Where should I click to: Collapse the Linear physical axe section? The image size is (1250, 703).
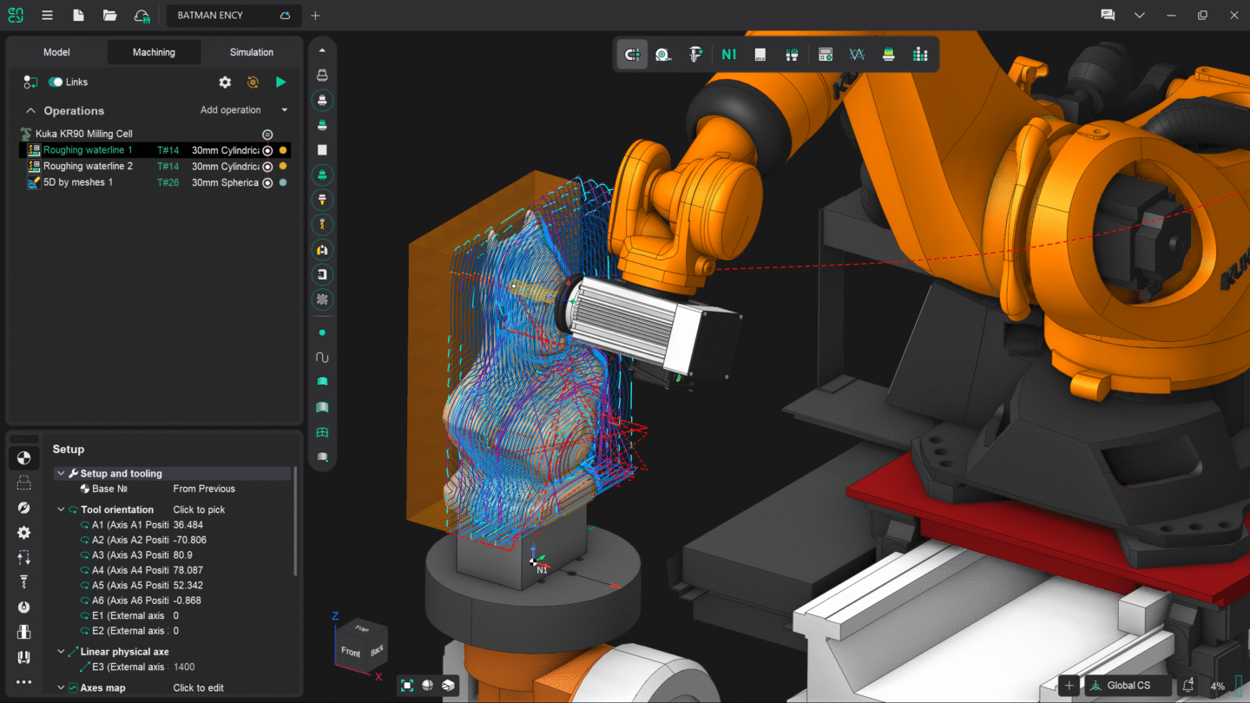(x=60, y=651)
